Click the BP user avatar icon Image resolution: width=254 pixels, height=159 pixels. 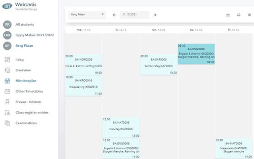coord(7,46)
